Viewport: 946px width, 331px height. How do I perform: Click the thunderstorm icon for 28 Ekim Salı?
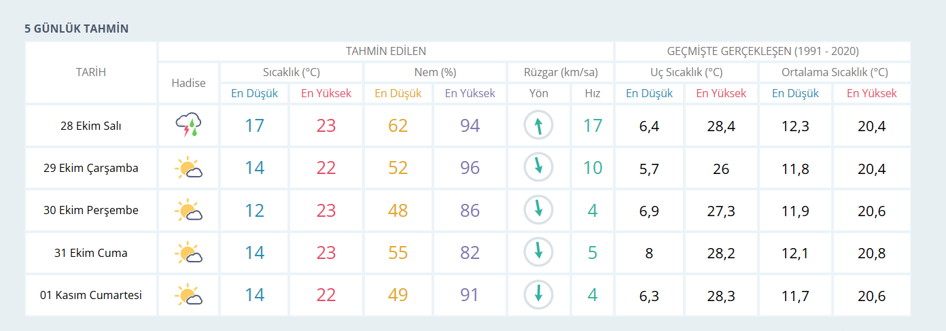(x=188, y=126)
